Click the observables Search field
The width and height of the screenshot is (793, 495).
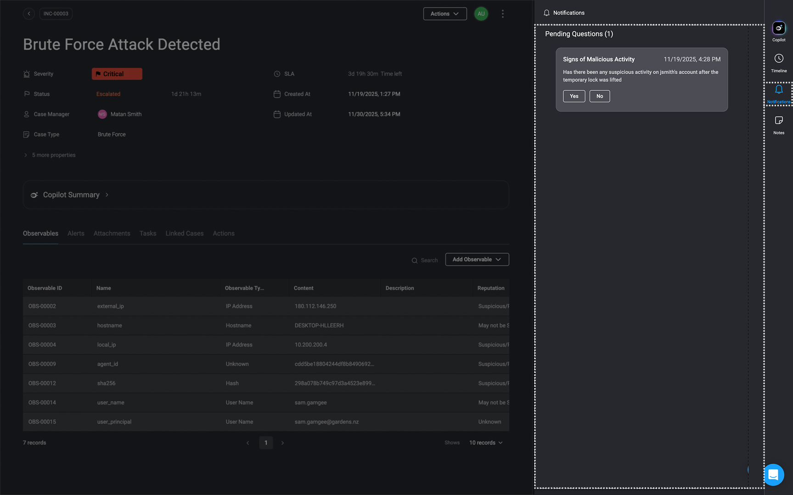pyautogui.click(x=429, y=261)
